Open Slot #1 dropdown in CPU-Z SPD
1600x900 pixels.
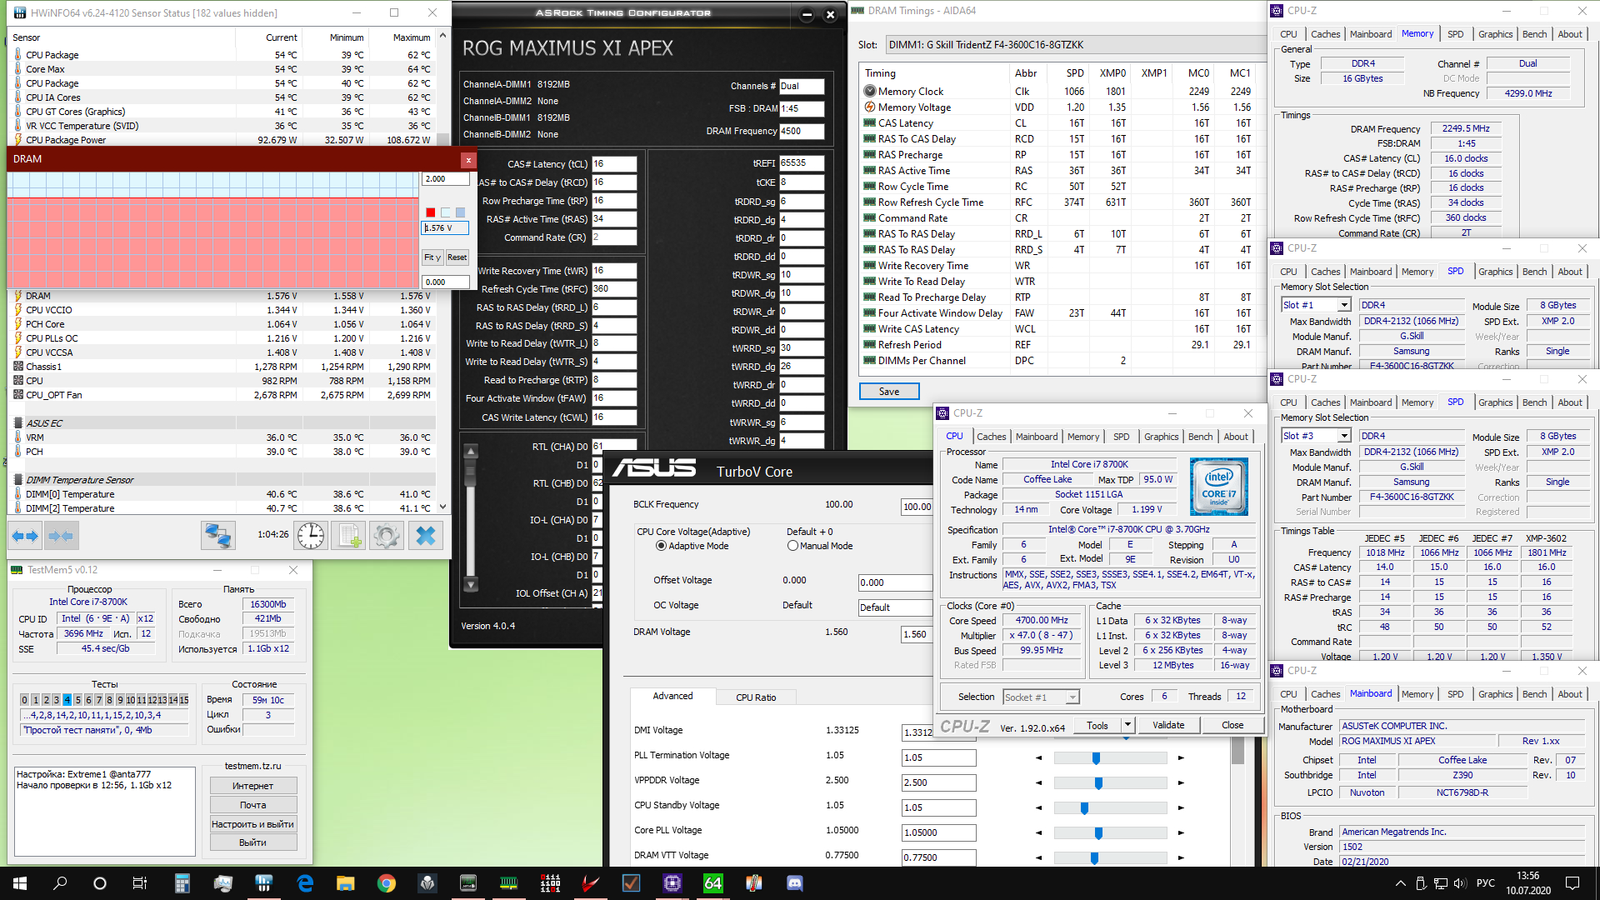coord(1343,305)
